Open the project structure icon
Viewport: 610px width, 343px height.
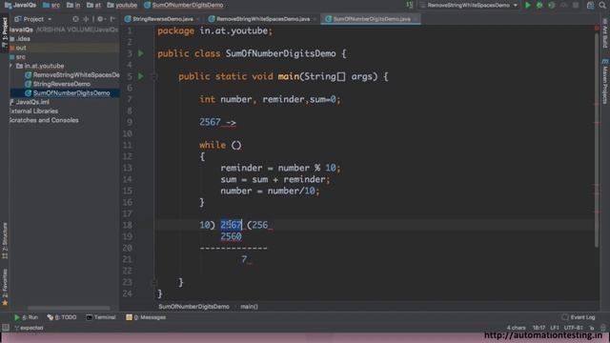coord(590,5)
